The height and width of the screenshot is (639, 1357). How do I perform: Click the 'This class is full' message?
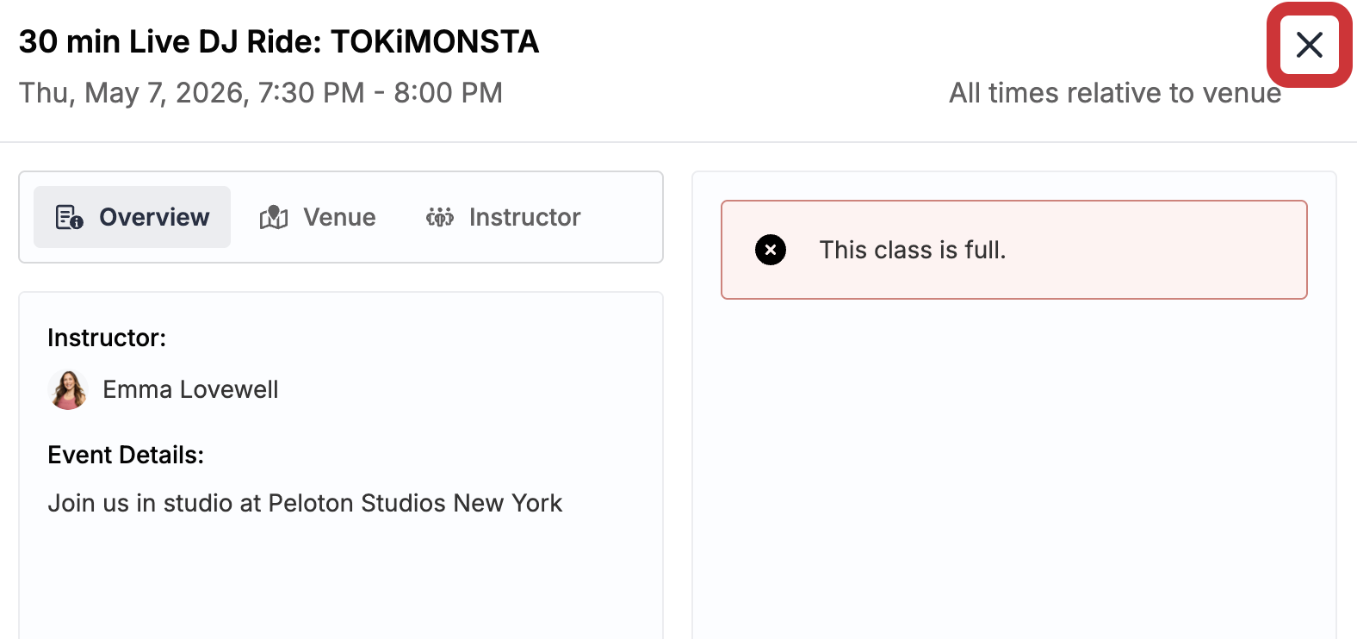tap(913, 250)
